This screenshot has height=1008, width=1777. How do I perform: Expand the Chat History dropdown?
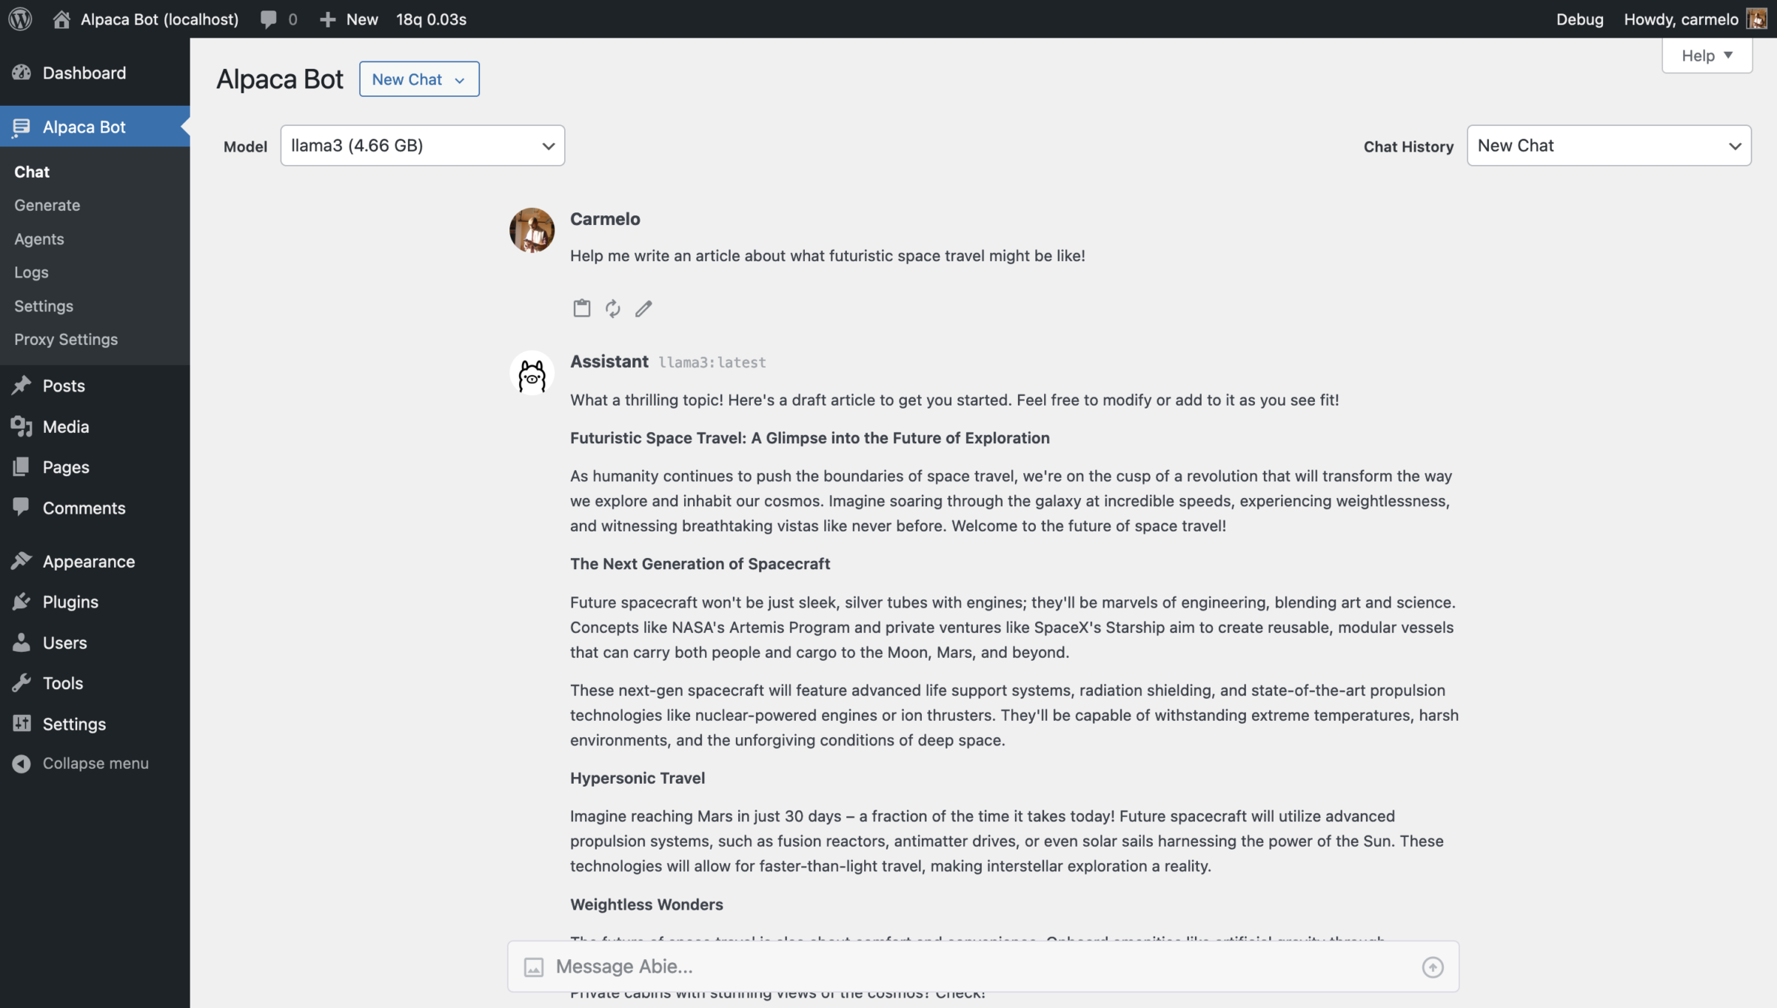click(x=1608, y=146)
